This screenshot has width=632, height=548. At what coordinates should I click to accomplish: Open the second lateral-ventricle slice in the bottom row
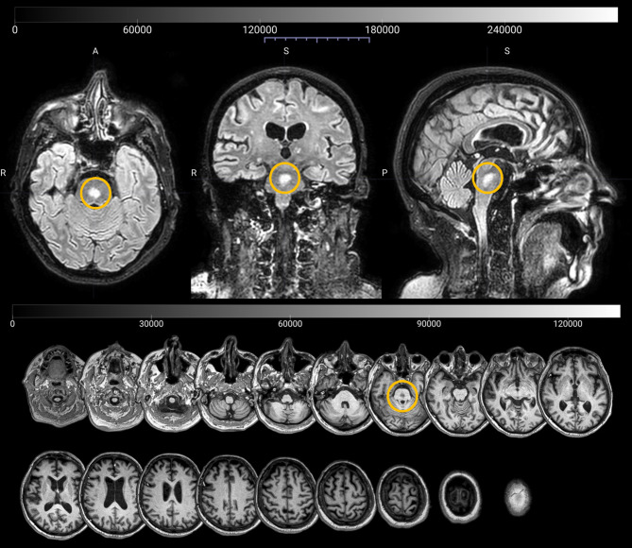[x=113, y=496]
